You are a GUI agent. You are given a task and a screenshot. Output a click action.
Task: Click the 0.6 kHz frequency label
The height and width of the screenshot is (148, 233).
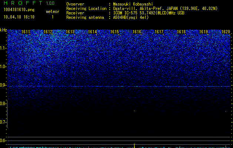pyautogui.click(x=3, y=141)
